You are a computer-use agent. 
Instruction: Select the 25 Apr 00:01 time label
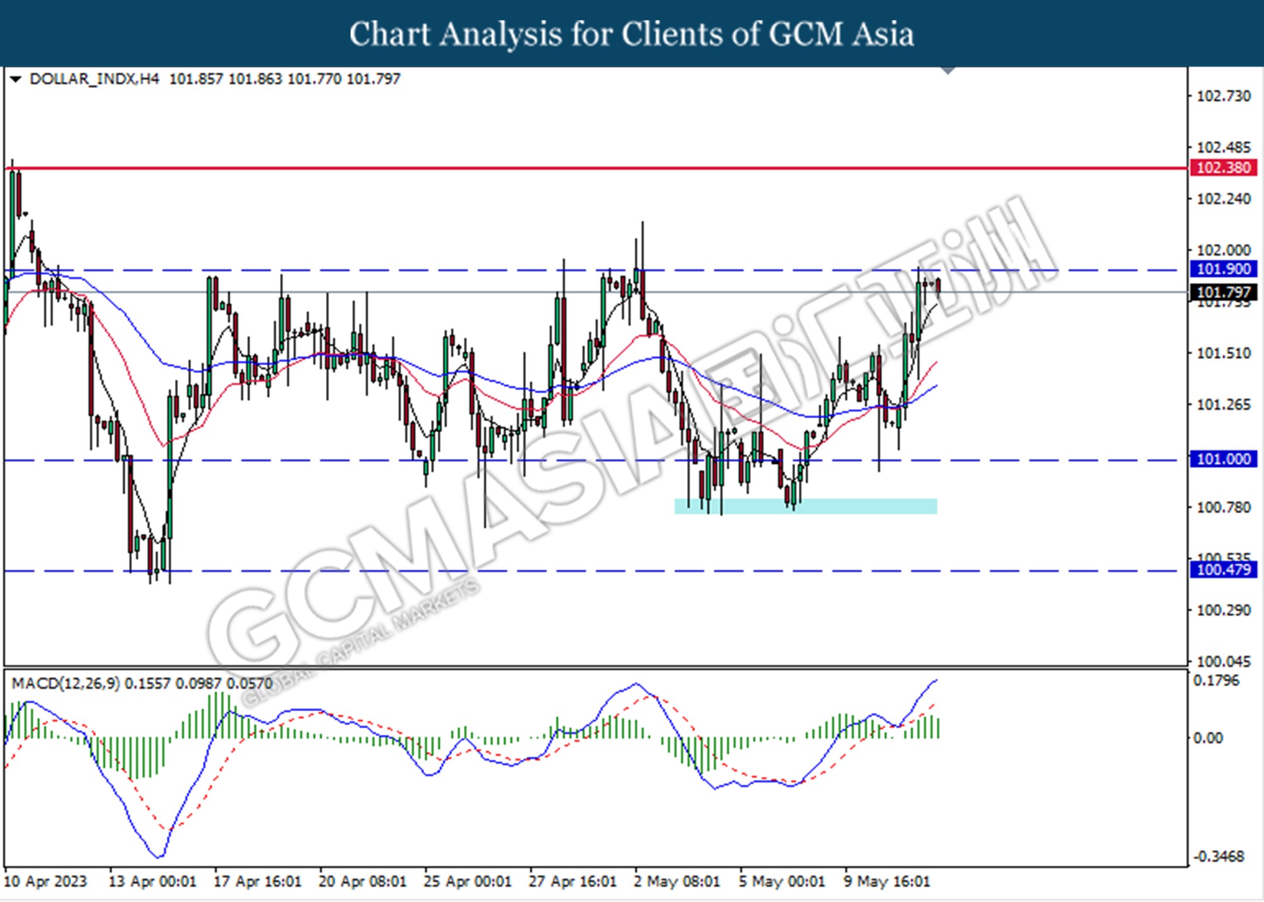tap(467, 881)
